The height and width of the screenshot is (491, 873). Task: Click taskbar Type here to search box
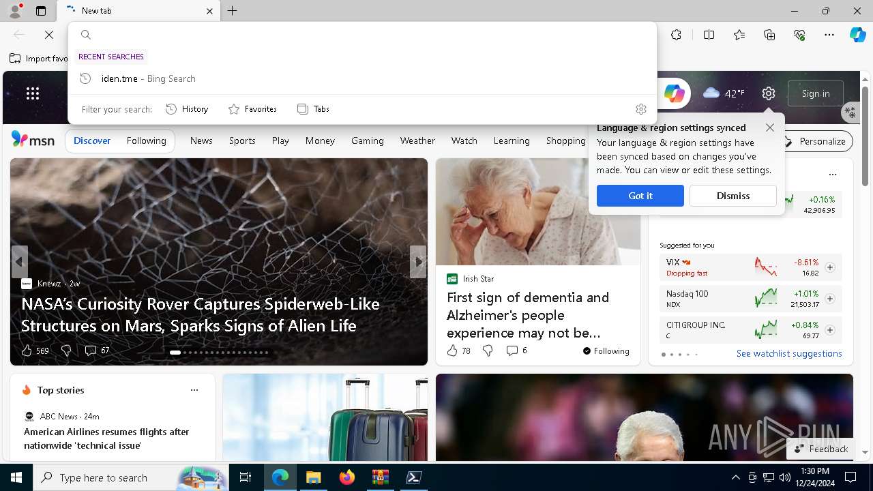click(131, 477)
